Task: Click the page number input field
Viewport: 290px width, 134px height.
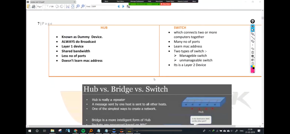Action: coord(46,6)
